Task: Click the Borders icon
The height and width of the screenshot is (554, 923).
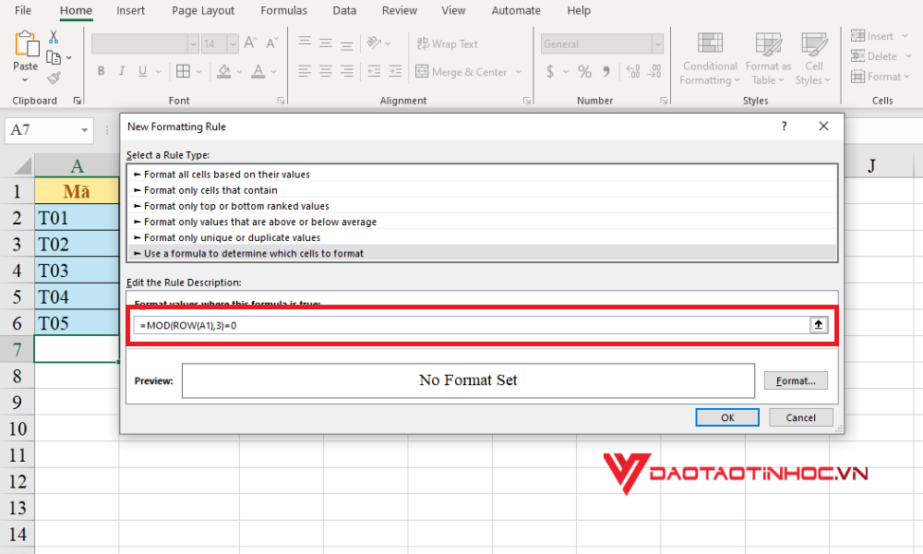Action: pyautogui.click(x=183, y=71)
